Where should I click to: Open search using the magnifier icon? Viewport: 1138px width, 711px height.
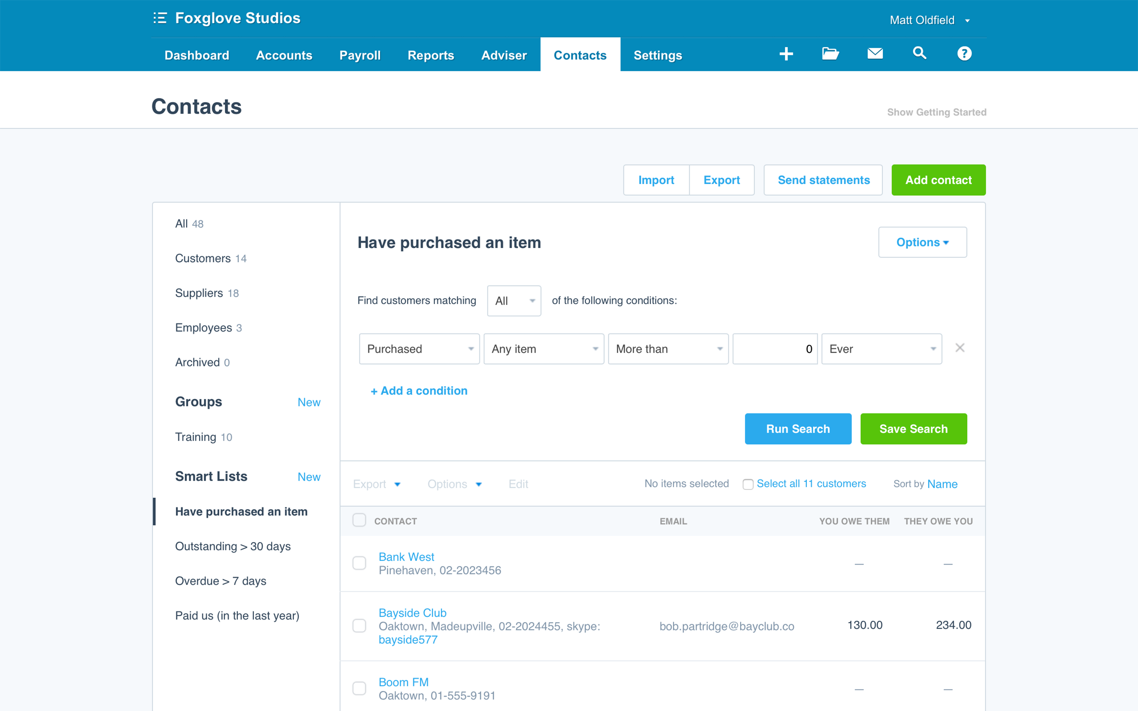[x=919, y=54]
